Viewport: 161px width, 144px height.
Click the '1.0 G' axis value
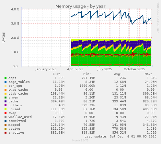15,52
